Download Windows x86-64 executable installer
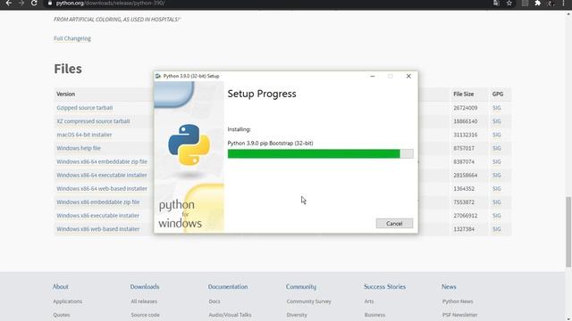Image resolution: width=572 pixels, height=321 pixels. pyautogui.click(x=102, y=175)
